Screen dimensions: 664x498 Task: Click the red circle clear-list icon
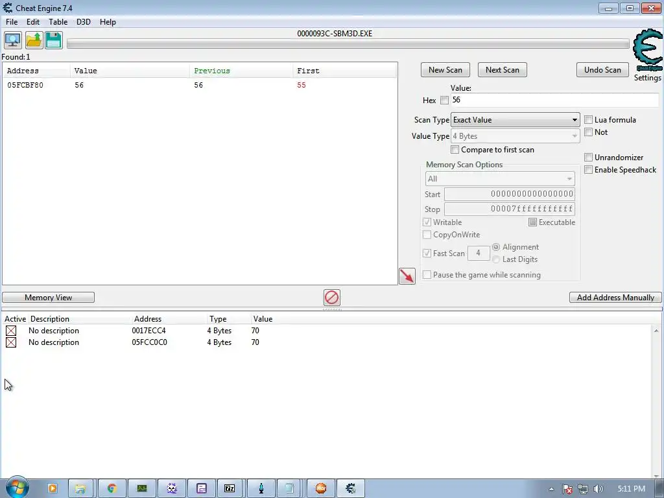click(331, 297)
